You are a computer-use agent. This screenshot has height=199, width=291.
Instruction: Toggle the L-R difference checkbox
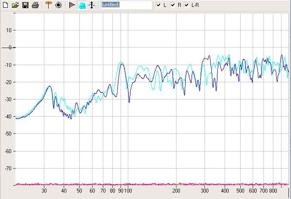tap(186, 5)
